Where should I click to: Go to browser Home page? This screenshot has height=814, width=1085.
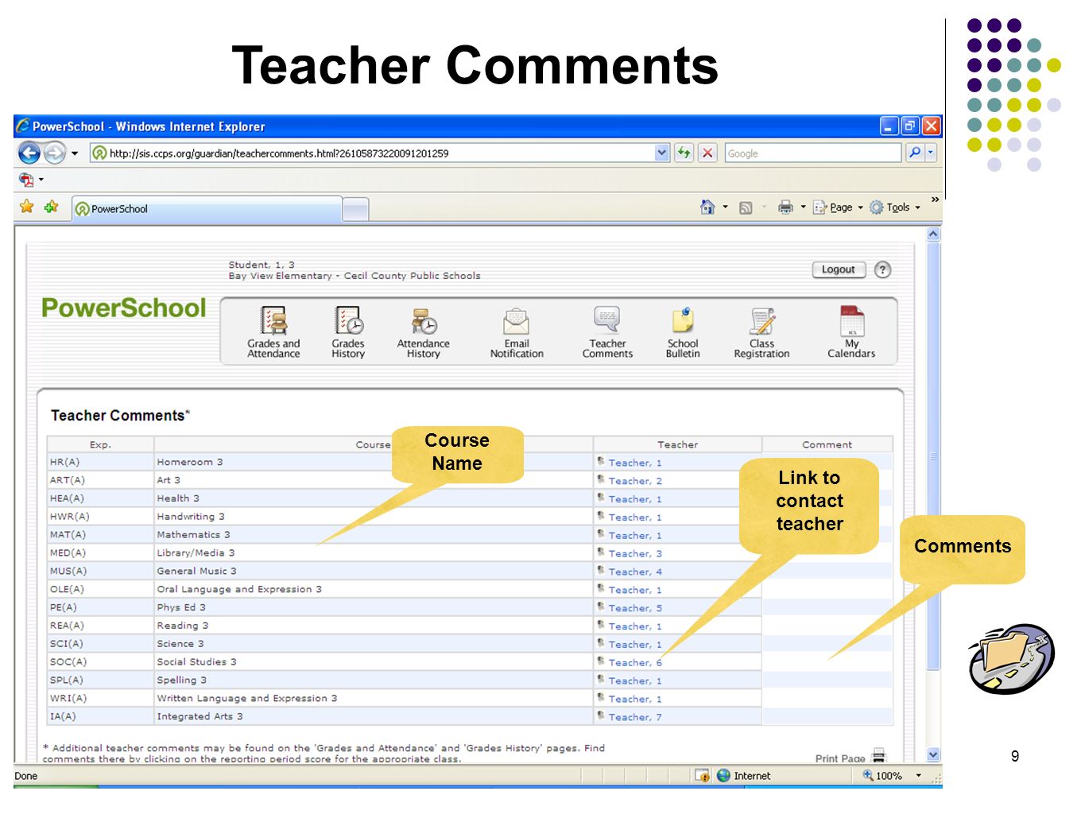(707, 207)
